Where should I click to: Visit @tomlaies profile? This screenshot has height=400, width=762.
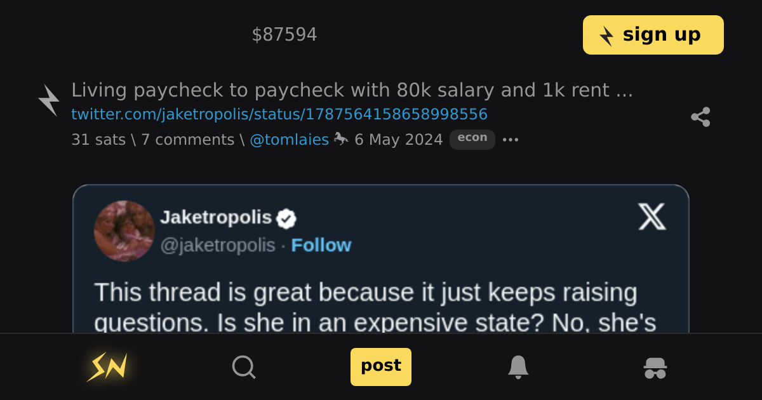click(x=290, y=139)
